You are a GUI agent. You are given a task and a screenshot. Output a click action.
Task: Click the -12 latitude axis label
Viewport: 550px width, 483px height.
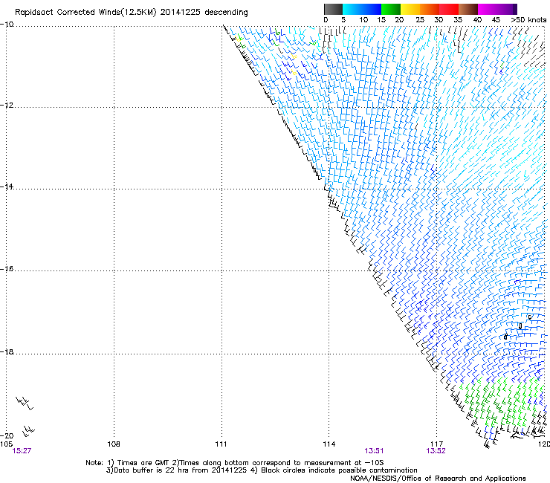[7, 106]
